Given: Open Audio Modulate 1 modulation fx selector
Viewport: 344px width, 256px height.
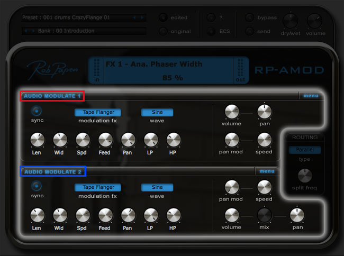Looking at the screenshot, I should click(x=97, y=112).
